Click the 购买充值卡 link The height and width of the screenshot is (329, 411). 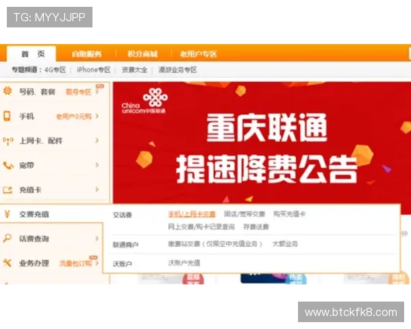(289, 214)
